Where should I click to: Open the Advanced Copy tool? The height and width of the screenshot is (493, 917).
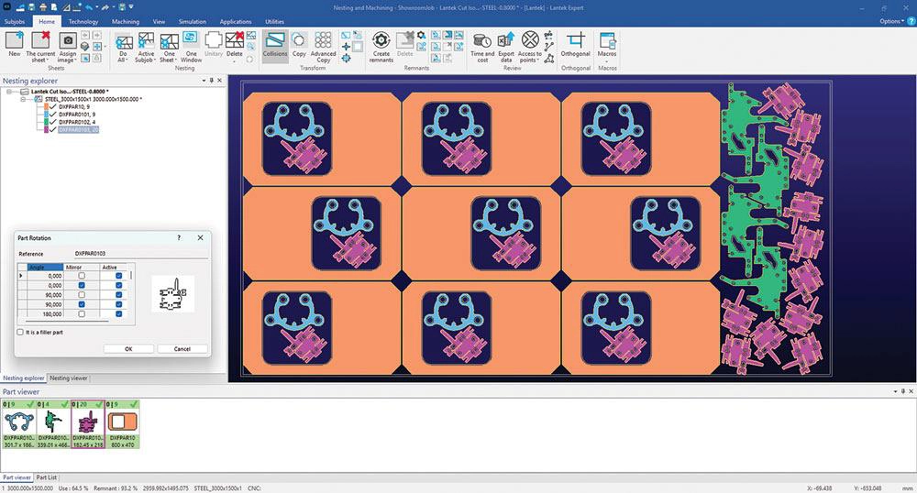point(324,40)
